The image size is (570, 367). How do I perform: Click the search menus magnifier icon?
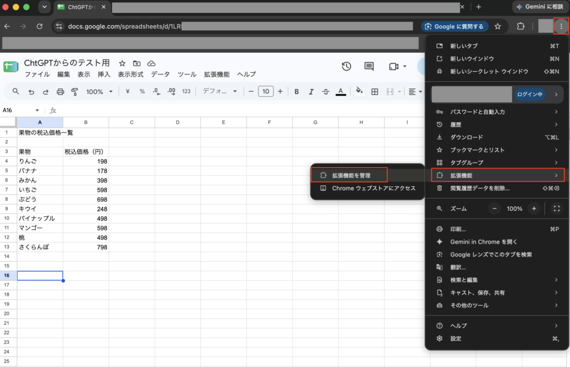click(x=16, y=92)
